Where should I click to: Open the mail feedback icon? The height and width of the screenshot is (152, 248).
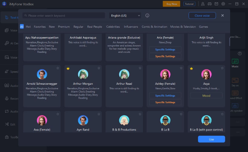click(x=217, y=4)
